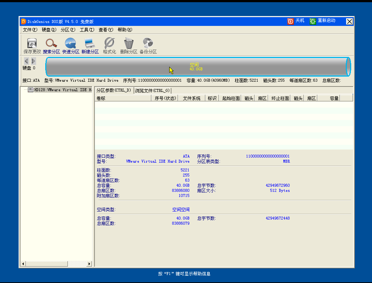Screen dimensions: 372x283
Task: Switch to the 分区参数 tab
Action: pos(114,90)
